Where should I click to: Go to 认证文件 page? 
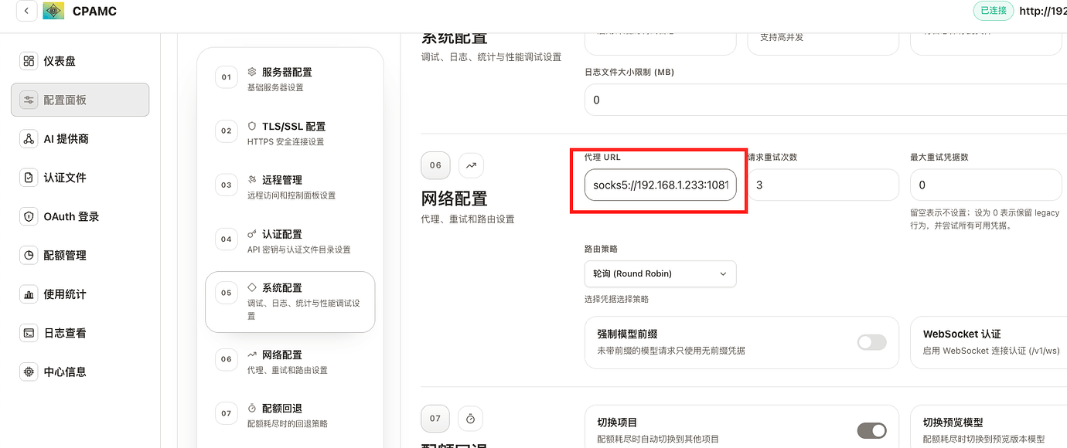pyautogui.click(x=80, y=178)
